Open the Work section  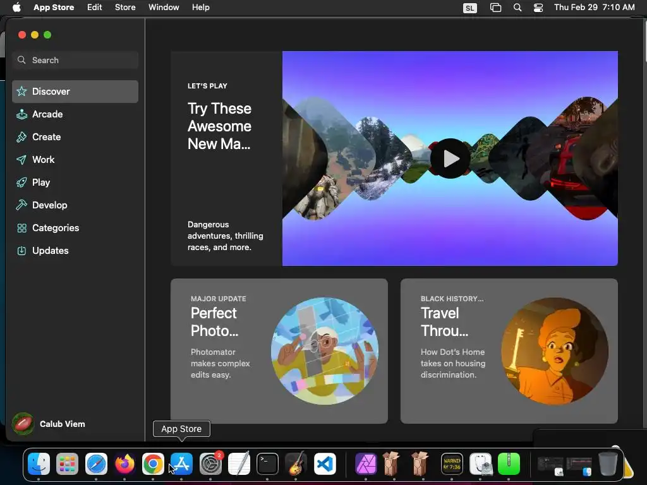pos(75,160)
